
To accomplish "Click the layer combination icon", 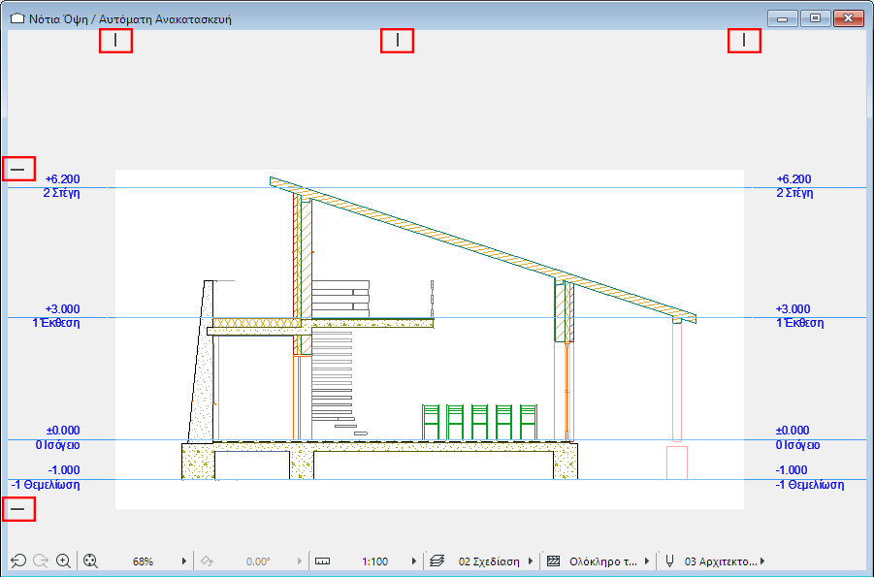I will point(437,561).
